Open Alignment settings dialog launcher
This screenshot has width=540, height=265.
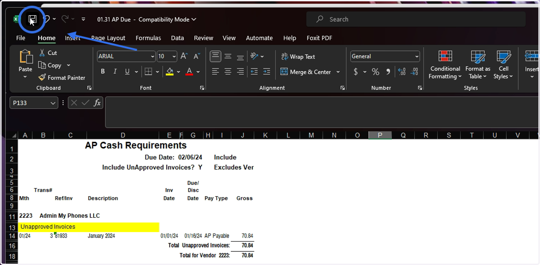343,88
